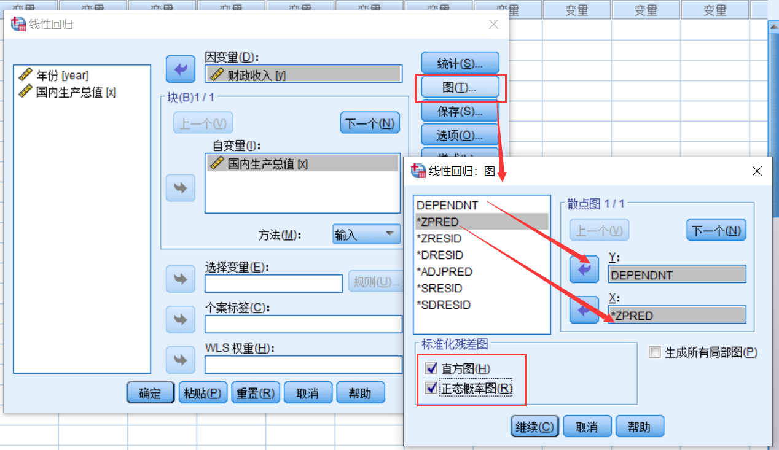Screen dimensions: 779x450
Task: Click the arrow icon beside WLS权重 field
Action: [180, 360]
